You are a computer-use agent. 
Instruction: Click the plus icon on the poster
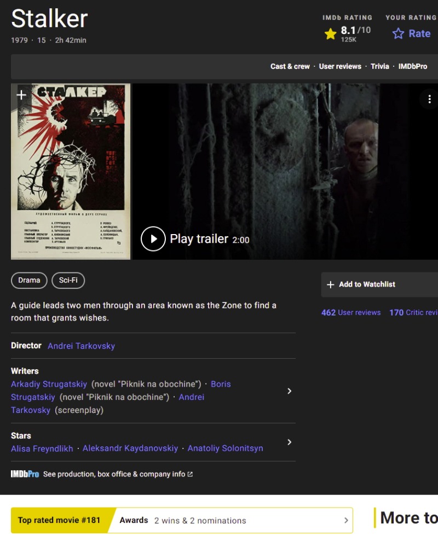(21, 95)
